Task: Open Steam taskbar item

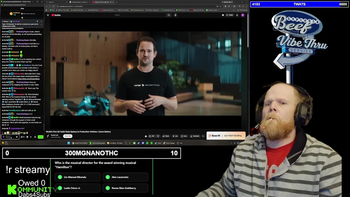Action: click(x=158, y=143)
